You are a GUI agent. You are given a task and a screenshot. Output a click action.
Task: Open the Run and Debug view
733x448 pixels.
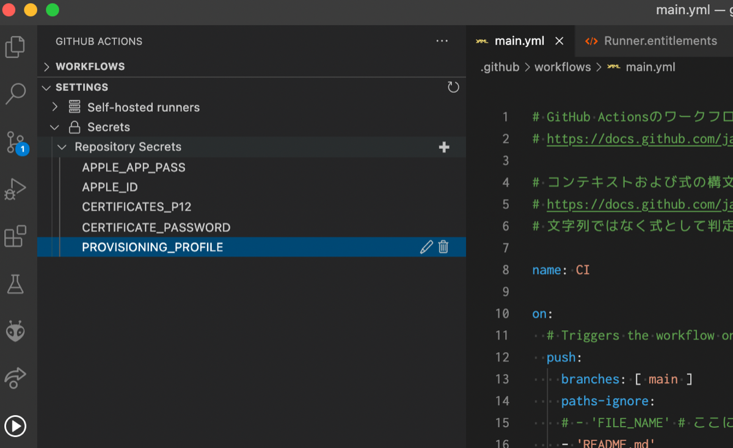click(x=15, y=189)
